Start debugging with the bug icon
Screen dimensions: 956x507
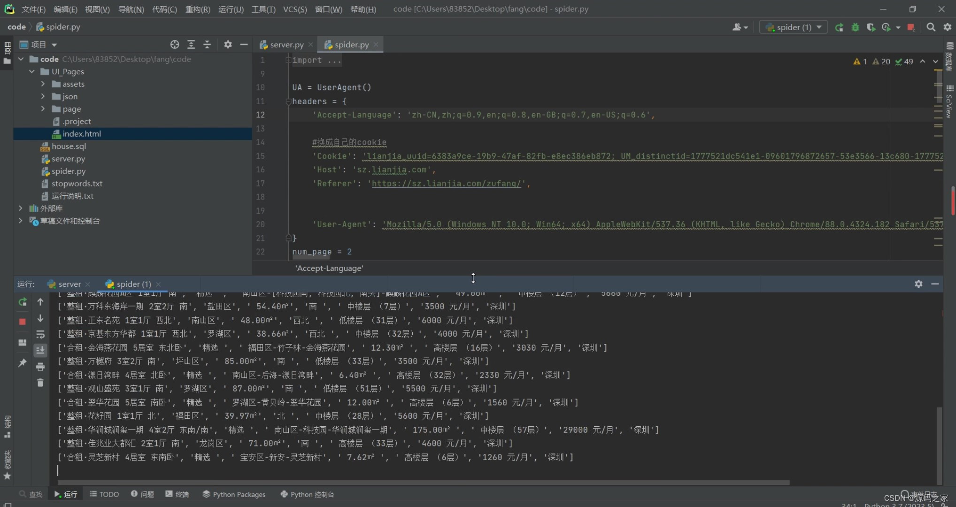click(x=855, y=27)
